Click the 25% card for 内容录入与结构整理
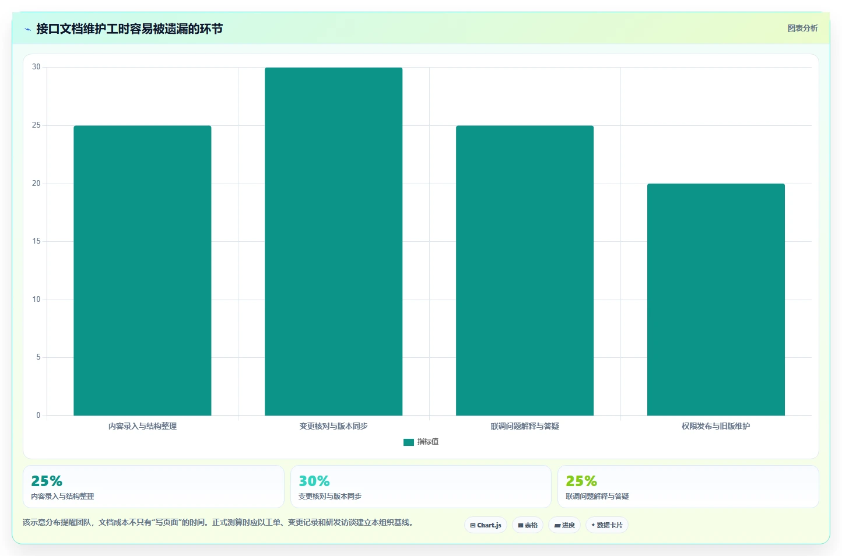The image size is (842, 556). point(153,487)
